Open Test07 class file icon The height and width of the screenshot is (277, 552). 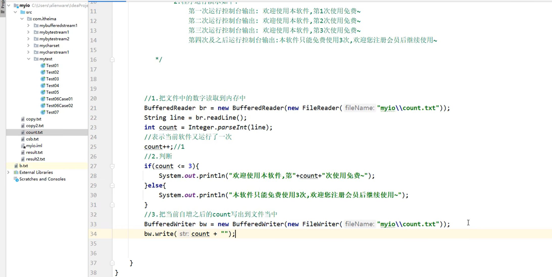coord(43,112)
